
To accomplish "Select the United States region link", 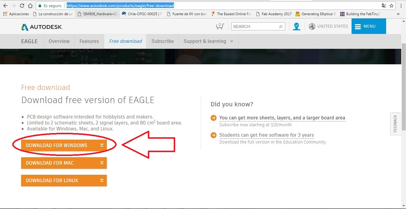I will click(333, 26).
